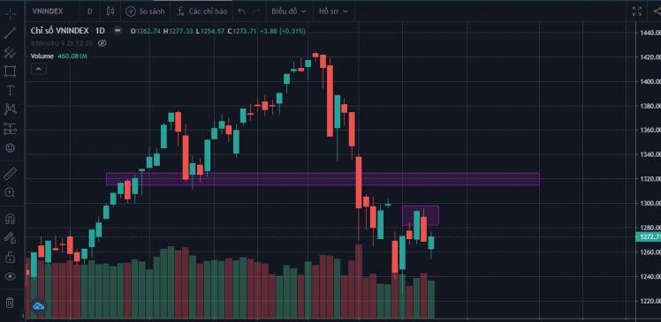The height and width of the screenshot is (322, 661).
Task: Toggle Ichimoku indicator visibility eye
Action: pos(102,43)
